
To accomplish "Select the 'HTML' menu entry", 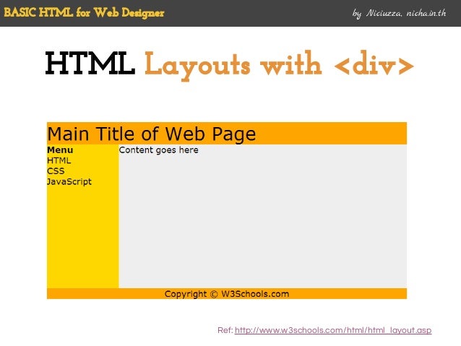I will tap(59, 160).
